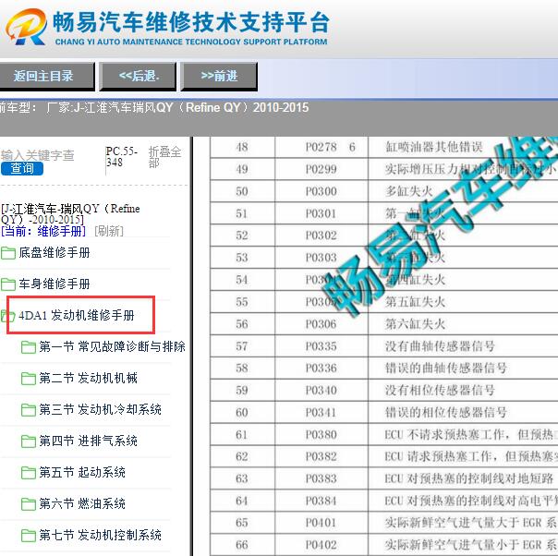Open 第七节 发动机控制系统
Viewport: 558px width, 556px height.
pos(101,535)
